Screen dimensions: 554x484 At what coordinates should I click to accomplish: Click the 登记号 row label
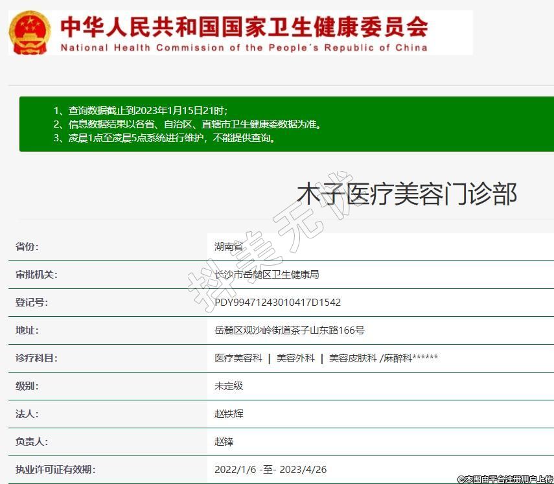pyautogui.click(x=32, y=303)
